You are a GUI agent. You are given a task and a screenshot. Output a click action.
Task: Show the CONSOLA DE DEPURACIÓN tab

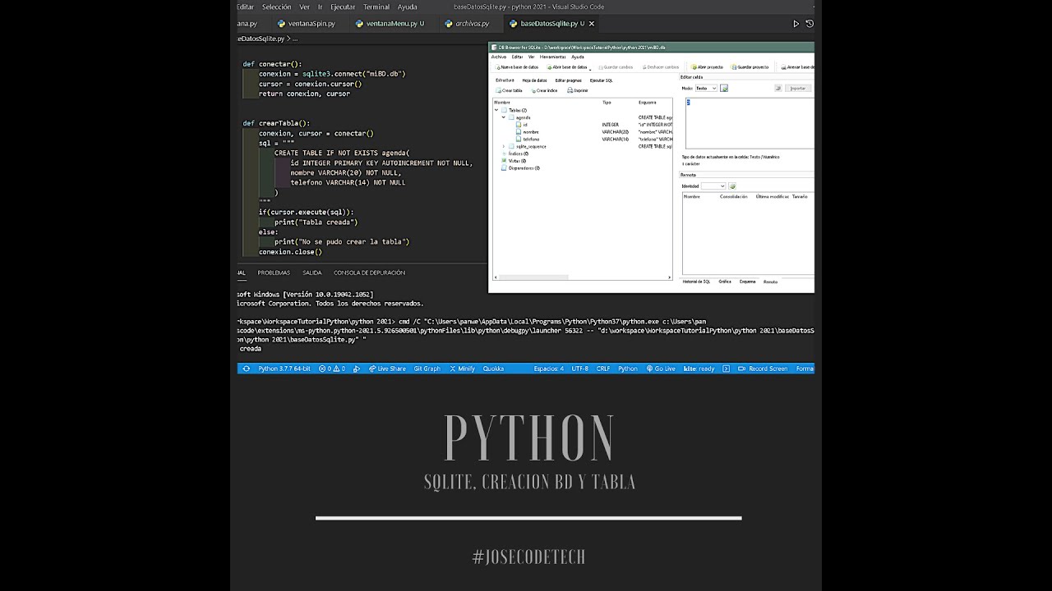pos(369,273)
